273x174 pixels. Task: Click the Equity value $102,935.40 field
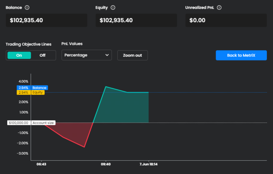pos(136,20)
